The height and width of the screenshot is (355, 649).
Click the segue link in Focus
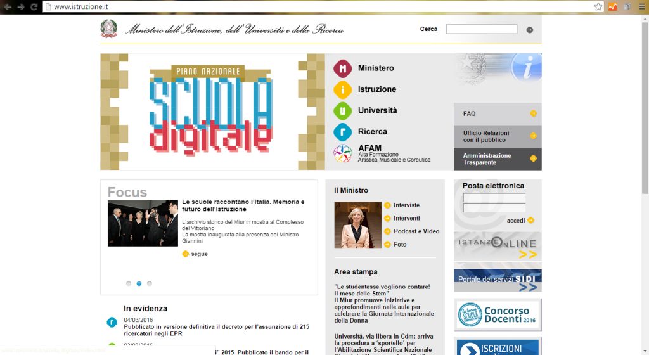point(199,254)
